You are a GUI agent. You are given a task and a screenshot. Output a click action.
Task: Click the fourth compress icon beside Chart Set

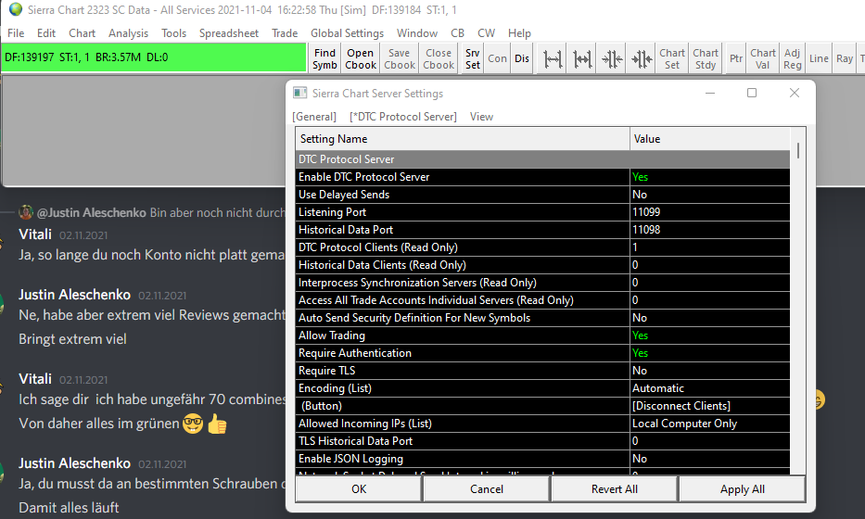642,58
